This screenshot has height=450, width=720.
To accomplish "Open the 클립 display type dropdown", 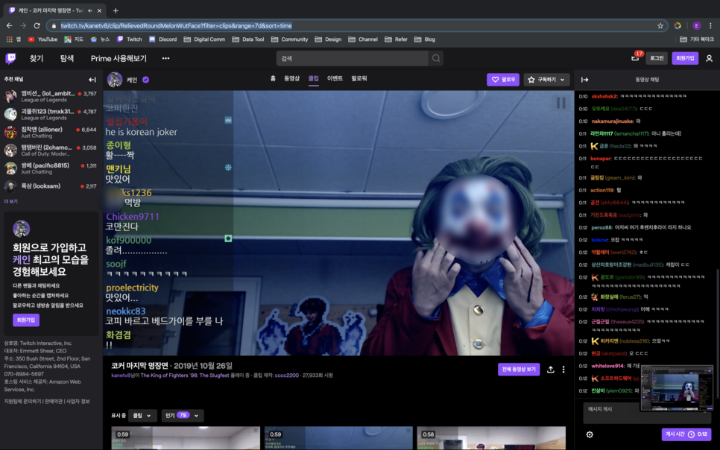I will [142, 416].
